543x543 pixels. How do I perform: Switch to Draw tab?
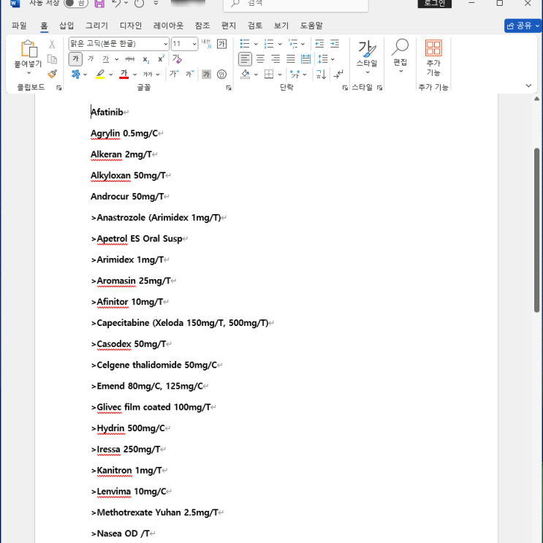[97, 26]
